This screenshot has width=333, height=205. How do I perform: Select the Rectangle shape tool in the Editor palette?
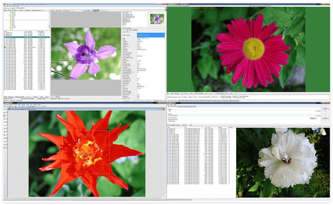coord(4,128)
